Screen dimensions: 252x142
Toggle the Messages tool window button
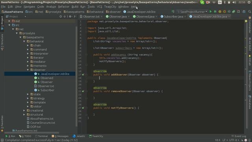tap(60, 136)
